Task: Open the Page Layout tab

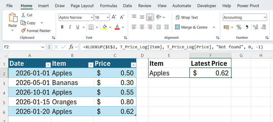Action: [82, 6]
